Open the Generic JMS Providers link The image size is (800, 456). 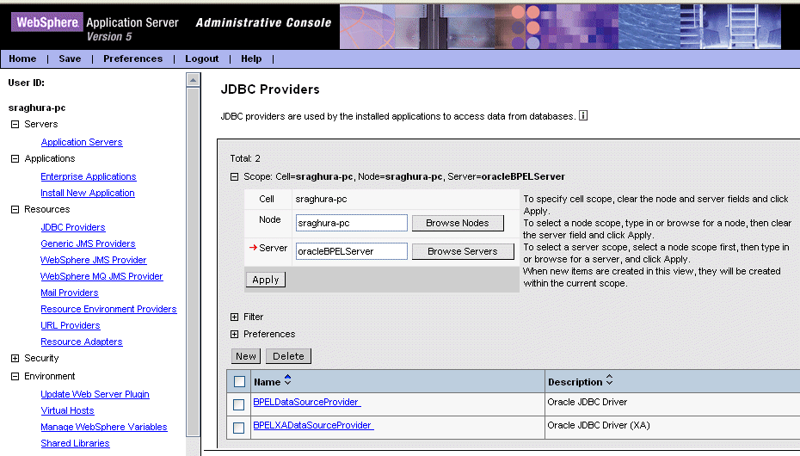pyautogui.click(x=88, y=243)
